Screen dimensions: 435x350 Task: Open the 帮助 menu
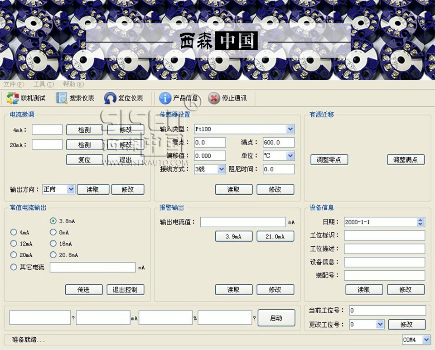(73, 84)
